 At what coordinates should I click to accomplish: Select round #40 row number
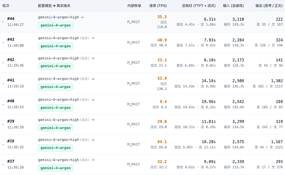point(11,101)
